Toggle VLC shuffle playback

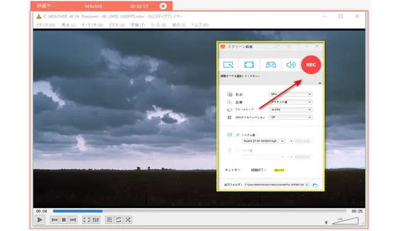128,220
